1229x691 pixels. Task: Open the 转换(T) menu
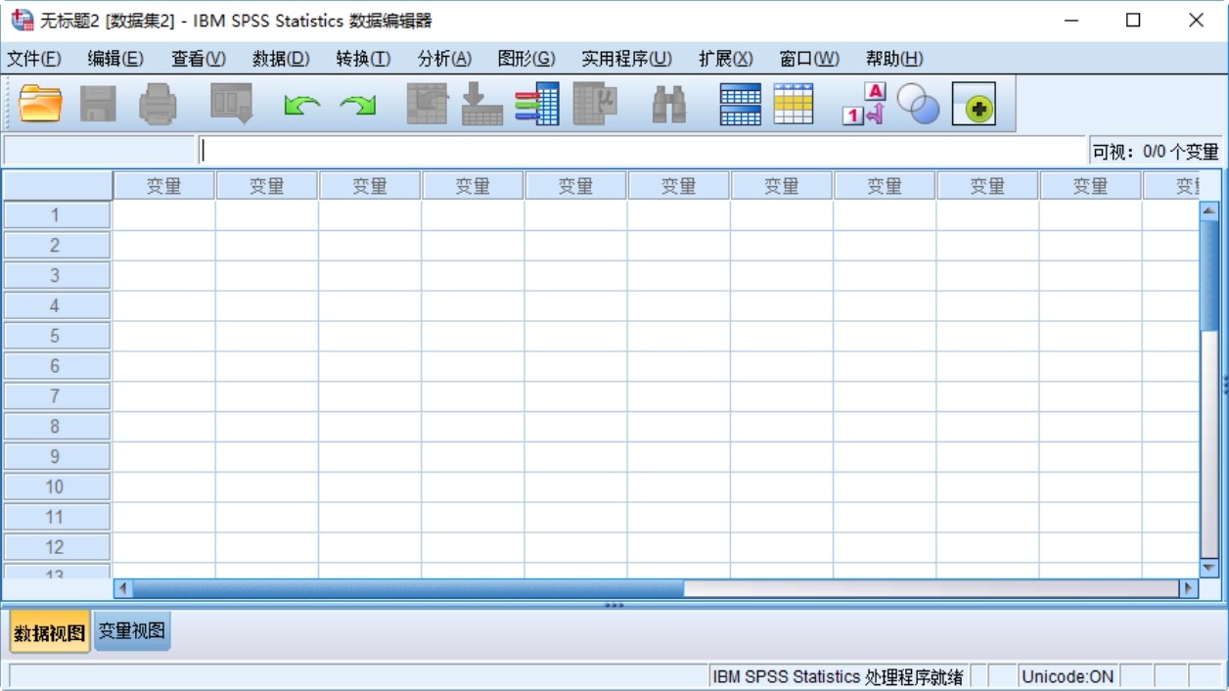pos(363,59)
